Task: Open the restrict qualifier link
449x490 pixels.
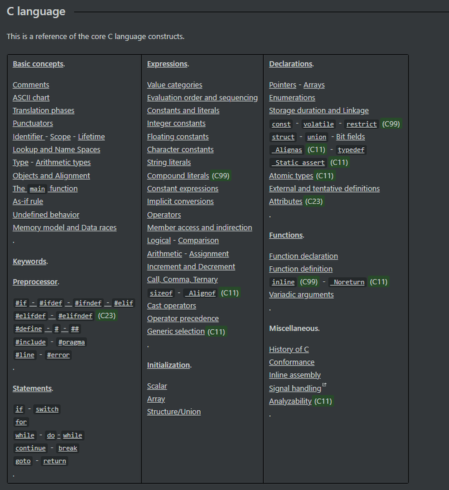Action: coord(362,124)
